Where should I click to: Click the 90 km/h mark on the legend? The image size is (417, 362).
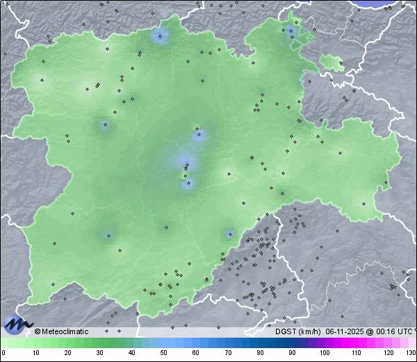(x=292, y=353)
